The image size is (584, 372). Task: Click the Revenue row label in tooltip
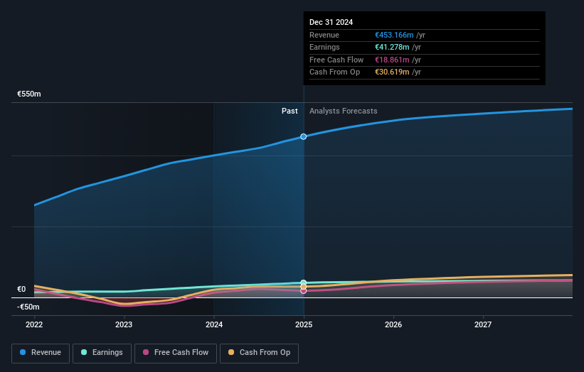(324, 35)
